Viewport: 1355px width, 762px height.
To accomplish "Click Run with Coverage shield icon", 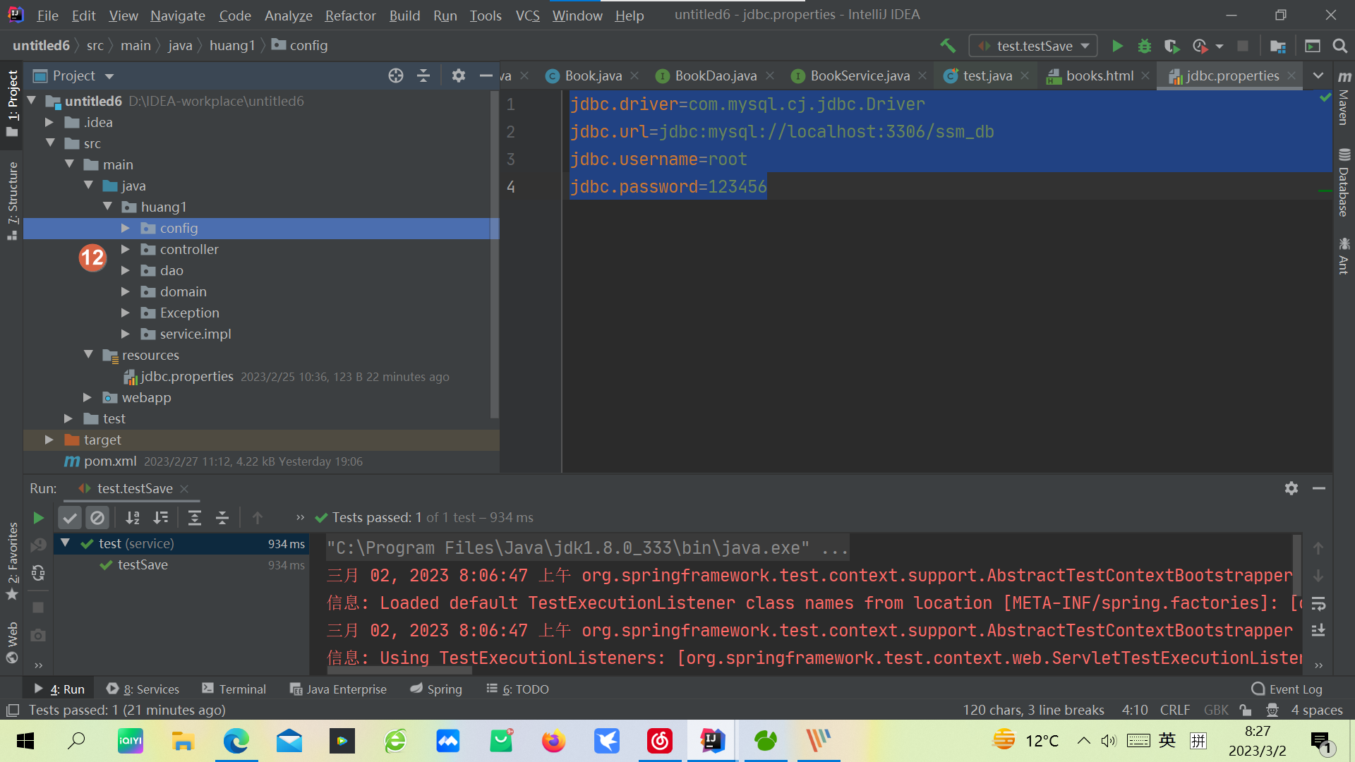I will point(1172,46).
